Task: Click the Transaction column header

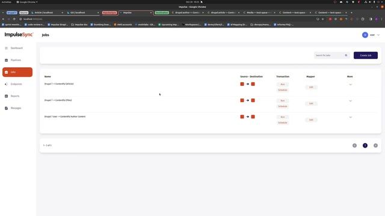Action: click(283, 77)
